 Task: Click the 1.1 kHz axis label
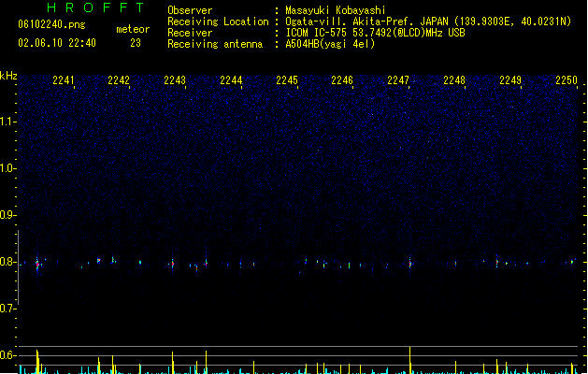coord(7,122)
